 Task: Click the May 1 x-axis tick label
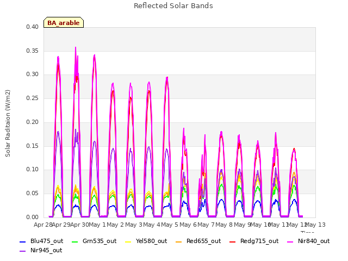click(97, 225)
